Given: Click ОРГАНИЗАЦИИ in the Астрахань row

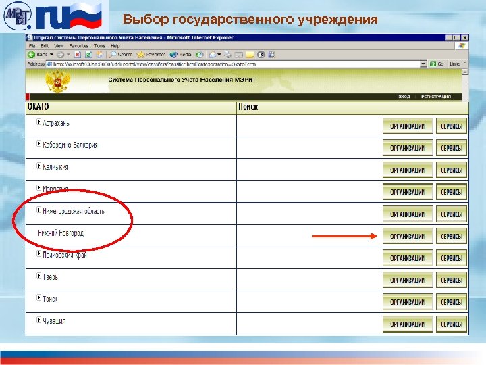Looking at the screenshot, I should (407, 126).
